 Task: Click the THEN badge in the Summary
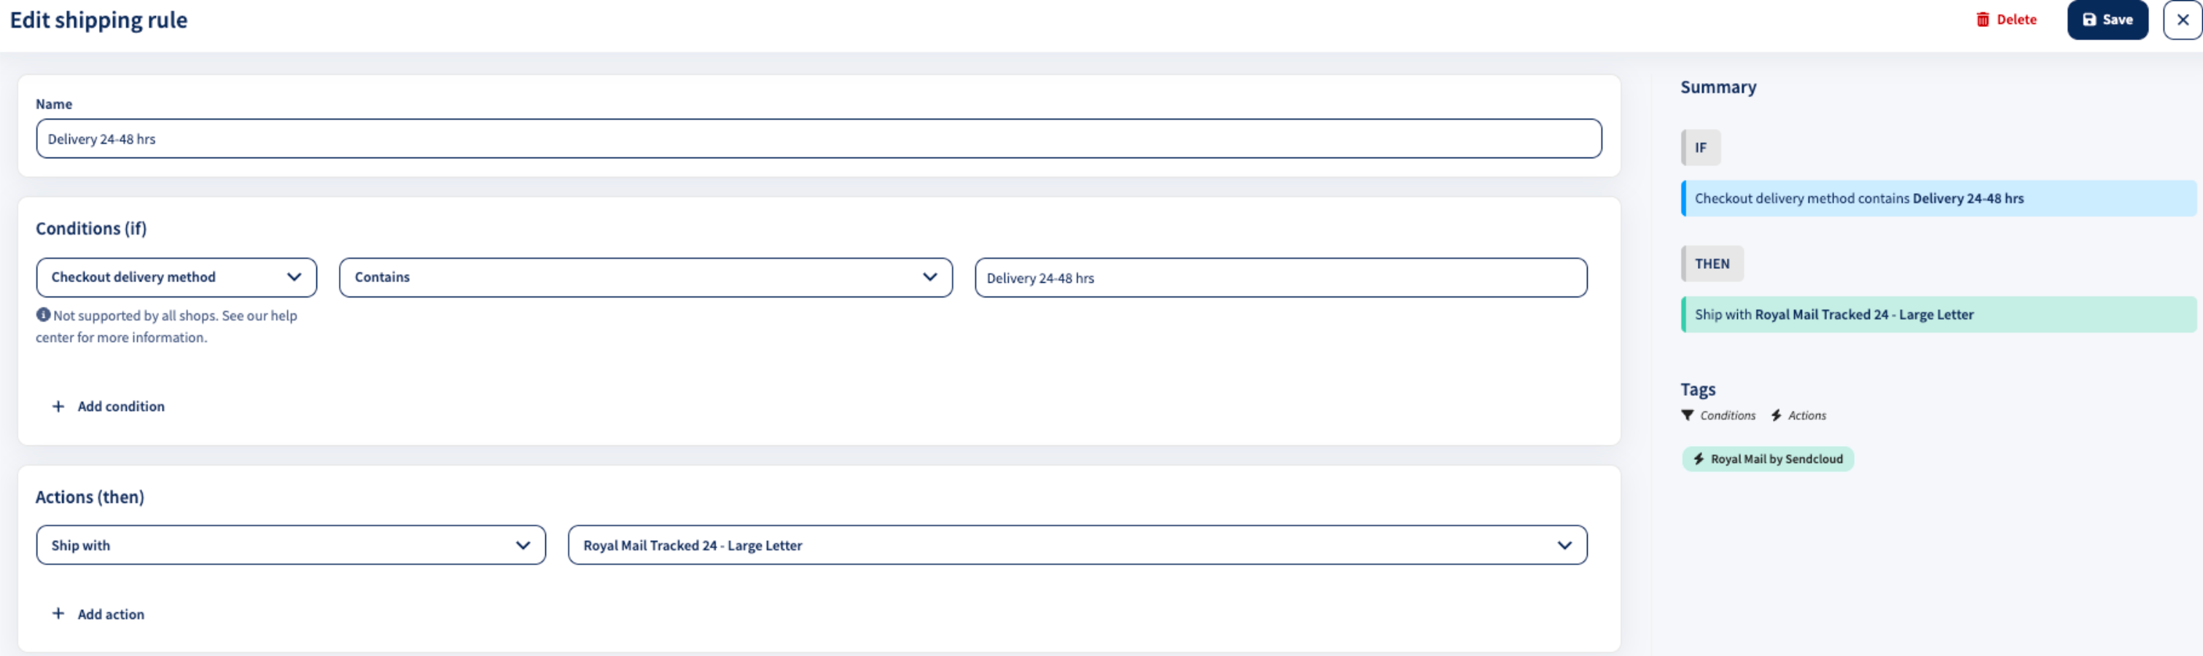tap(1711, 263)
